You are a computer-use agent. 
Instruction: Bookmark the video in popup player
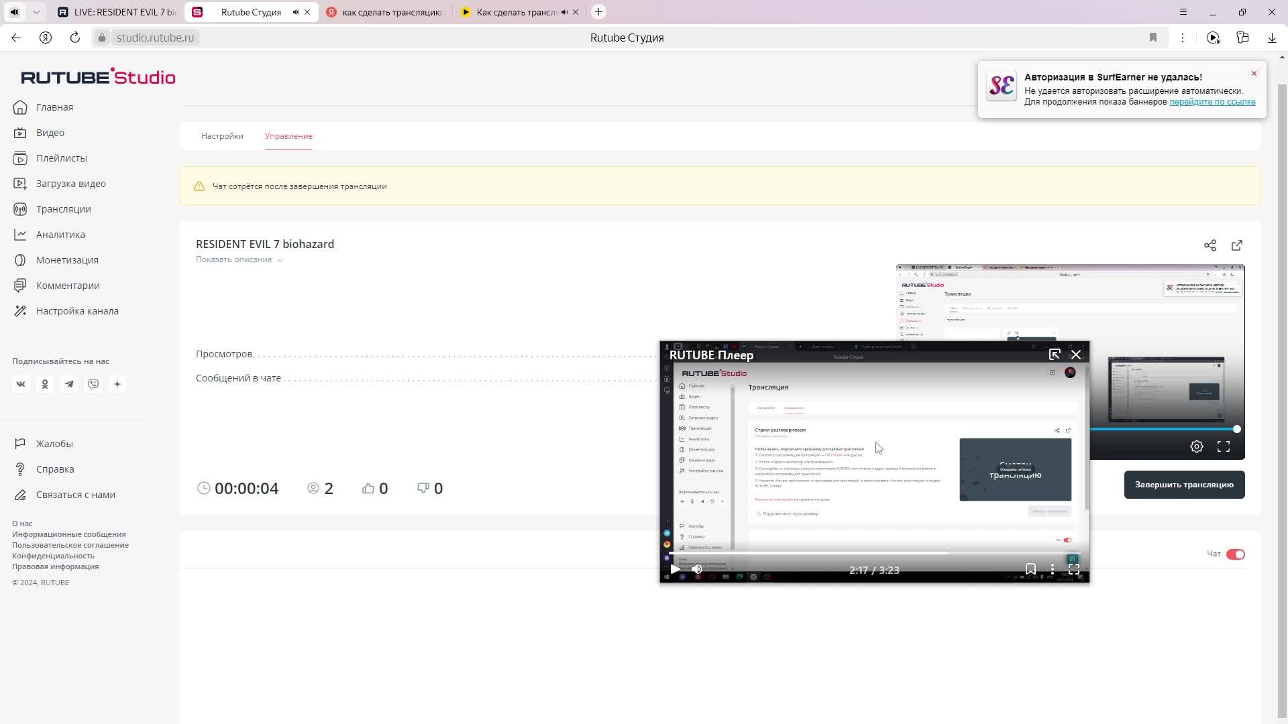(1030, 569)
